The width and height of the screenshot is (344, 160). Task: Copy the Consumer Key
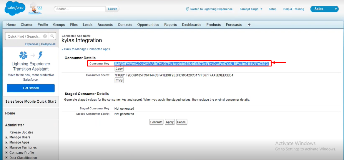click(119, 69)
